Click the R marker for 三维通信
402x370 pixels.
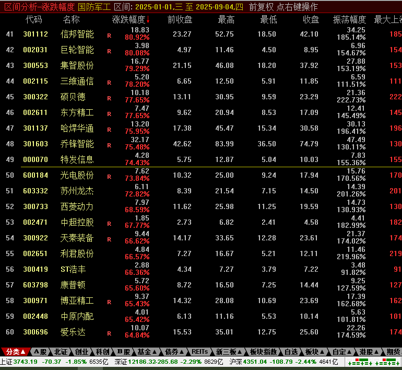point(109,83)
